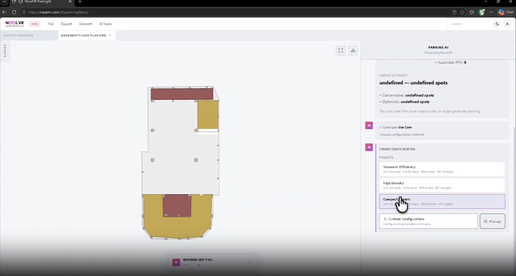516x276 pixels.
Task: Click 'Accessible (PH): 6' text
Action: [450, 62]
